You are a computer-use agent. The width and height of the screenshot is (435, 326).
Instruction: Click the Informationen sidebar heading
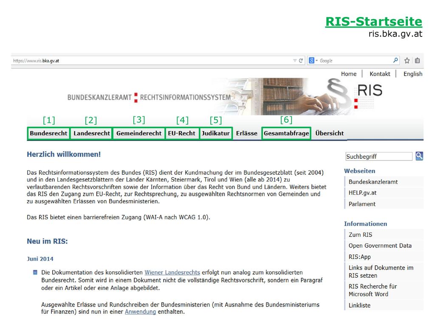pyautogui.click(x=365, y=224)
